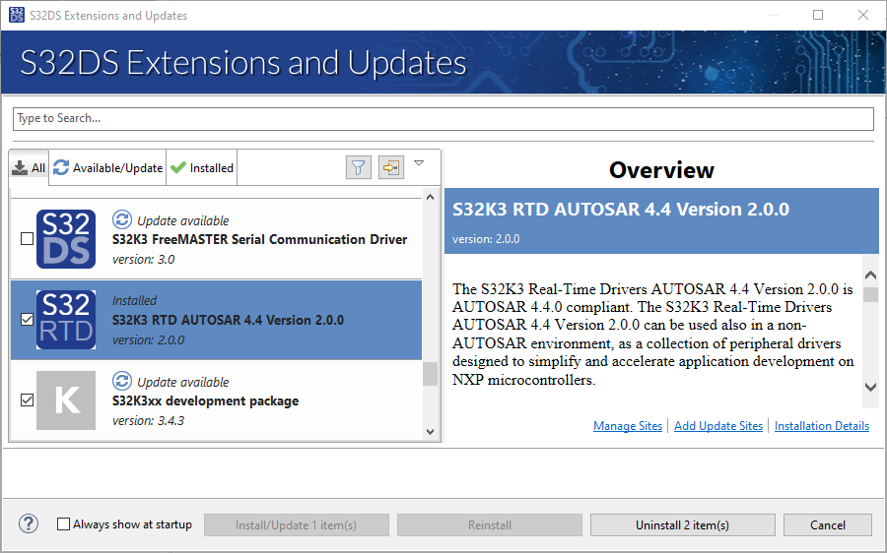Select S32K3xx development package title

[205, 401]
